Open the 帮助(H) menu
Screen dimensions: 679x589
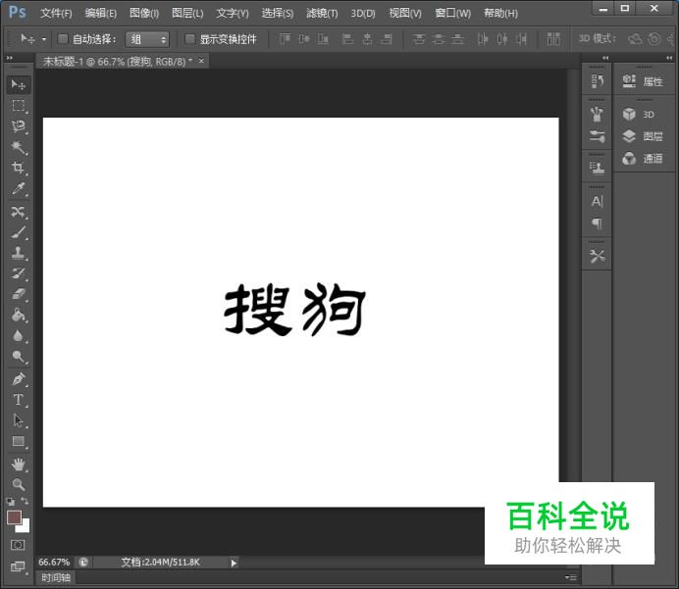pos(500,14)
